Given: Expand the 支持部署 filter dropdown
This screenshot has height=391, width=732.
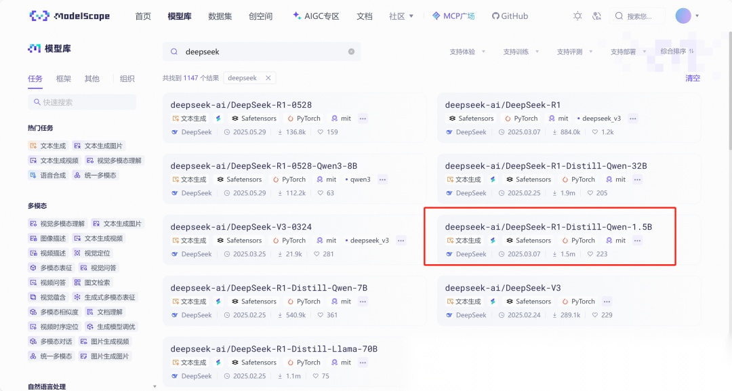Looking at the screenshot, I should [628, 52].
